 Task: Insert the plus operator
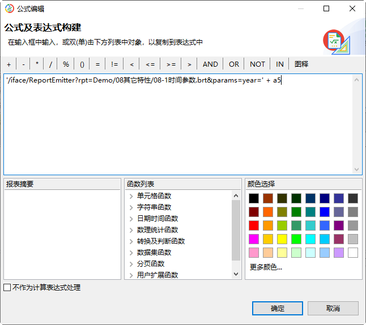point(8,64)
